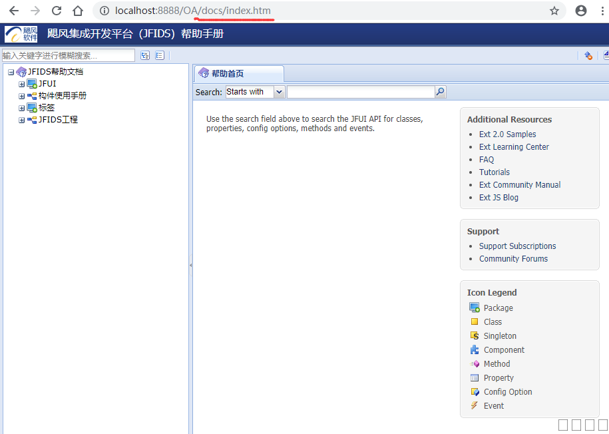Open the browser profile account icon
609x434 pixels.
click(581, 11)
